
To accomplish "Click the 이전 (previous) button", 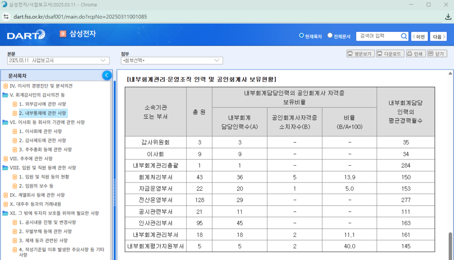I will coord(419,36).
